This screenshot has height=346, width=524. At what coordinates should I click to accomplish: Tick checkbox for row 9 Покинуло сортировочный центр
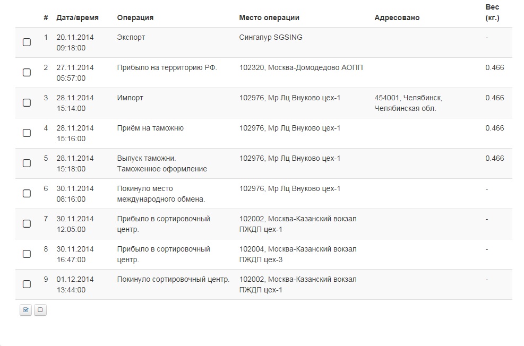pos(27,284)
